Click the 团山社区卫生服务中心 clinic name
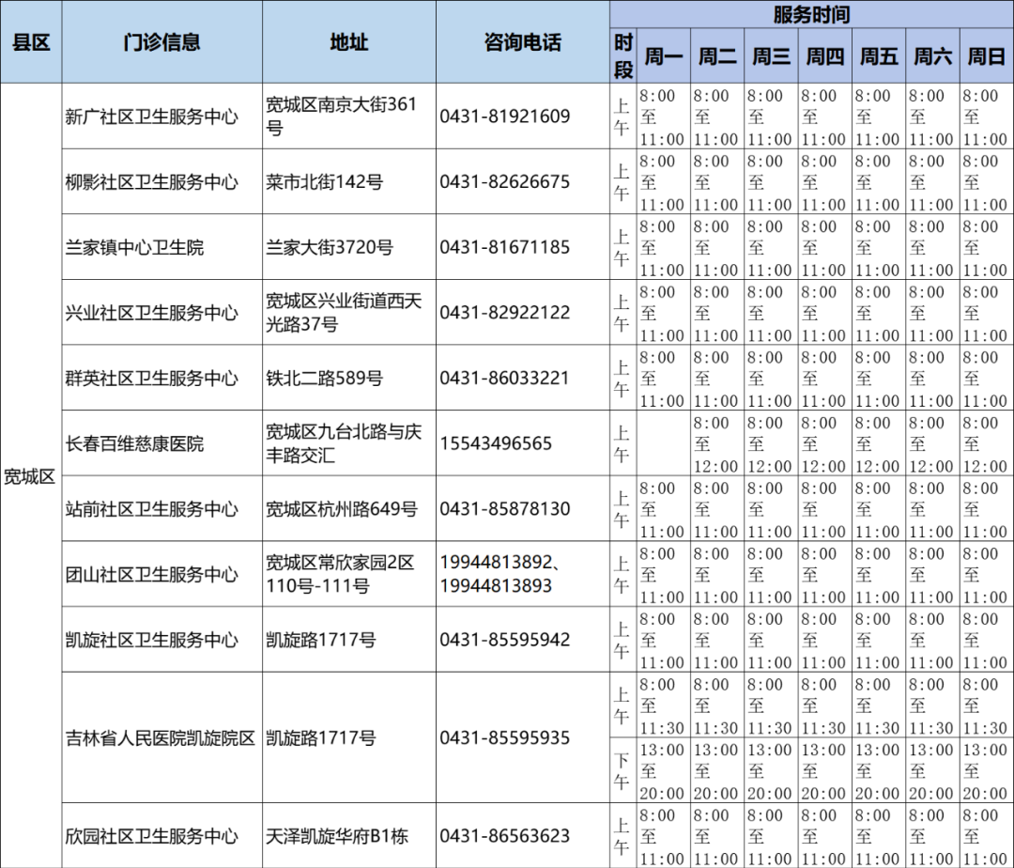This screenshot has width=1014, height=868. coord(152,574)
